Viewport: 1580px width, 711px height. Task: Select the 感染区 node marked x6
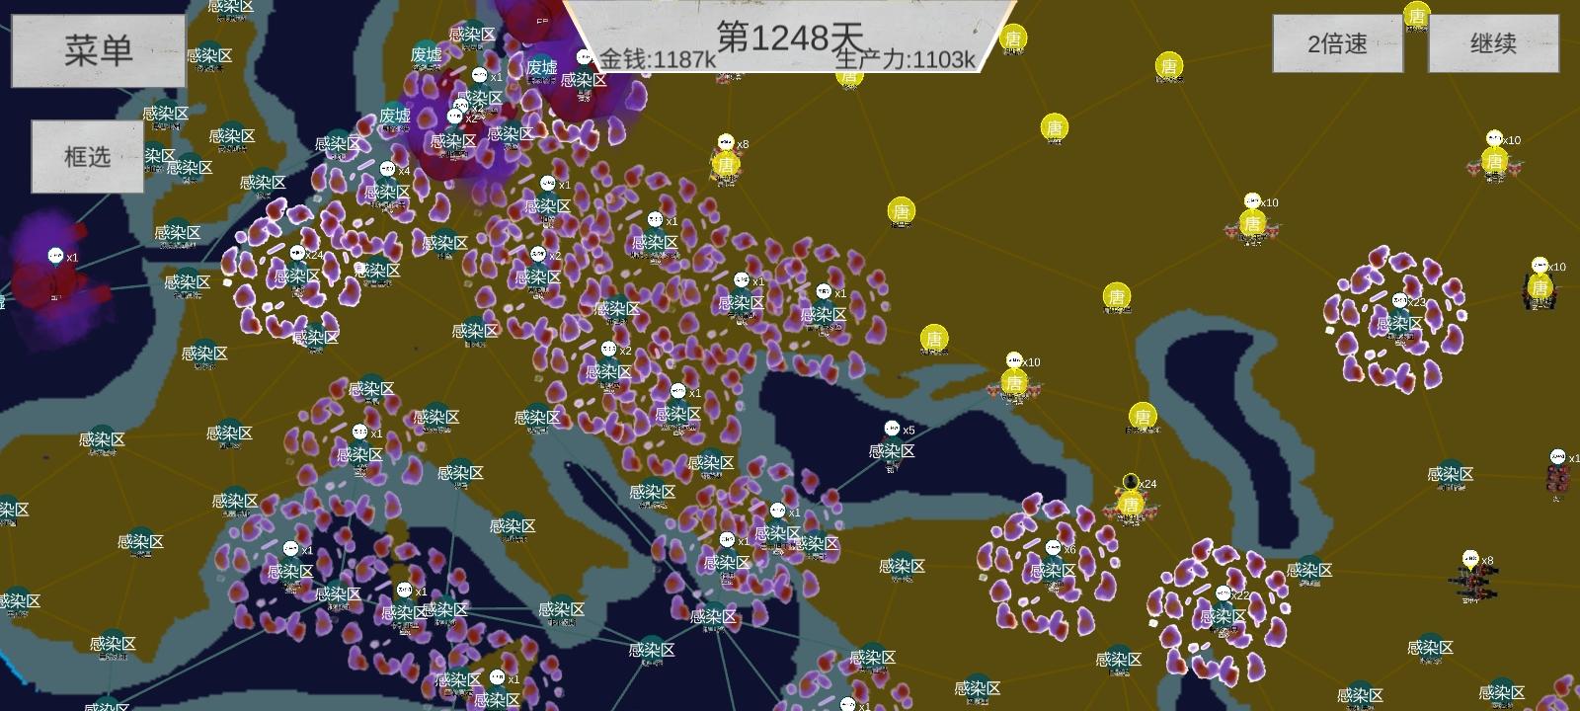click(x=1053, y=570)
